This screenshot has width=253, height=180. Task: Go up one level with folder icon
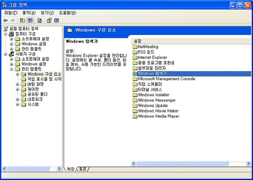[x=22, y=20]
